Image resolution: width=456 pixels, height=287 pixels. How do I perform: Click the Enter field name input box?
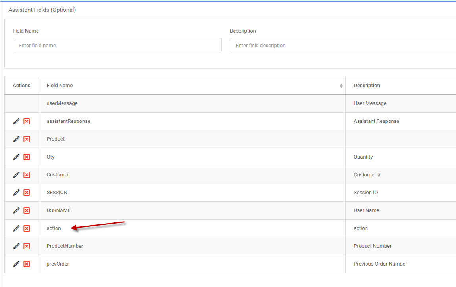point(117,45)
